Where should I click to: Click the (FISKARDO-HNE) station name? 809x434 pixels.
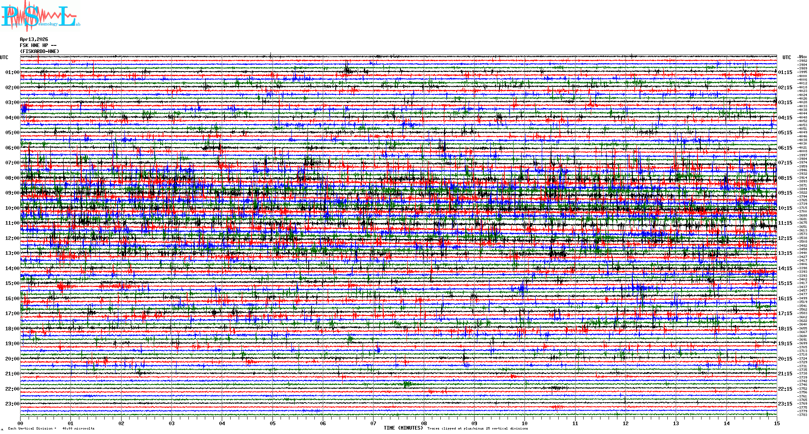(39, 51)
